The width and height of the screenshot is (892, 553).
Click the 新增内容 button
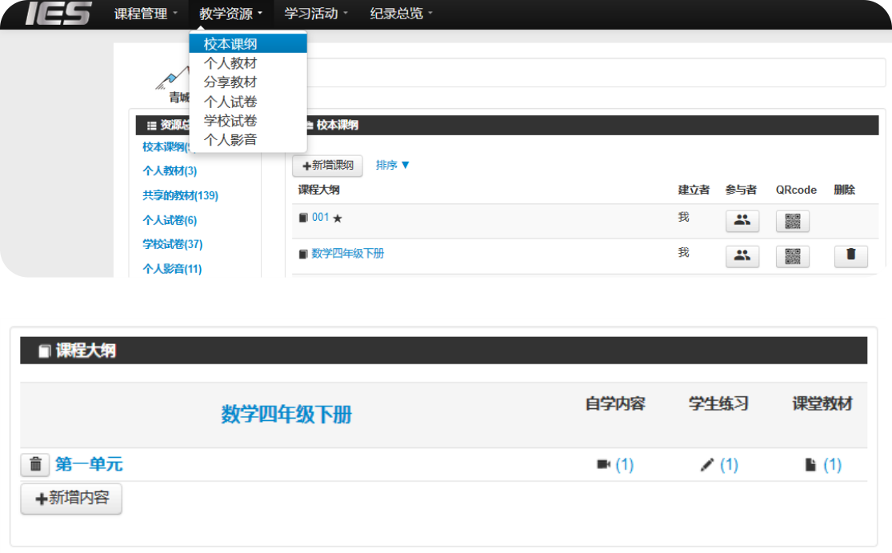(71, 498)
